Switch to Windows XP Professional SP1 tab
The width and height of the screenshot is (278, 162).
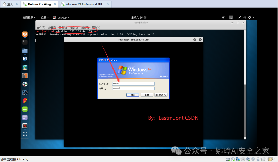click(x=85, y=4)
